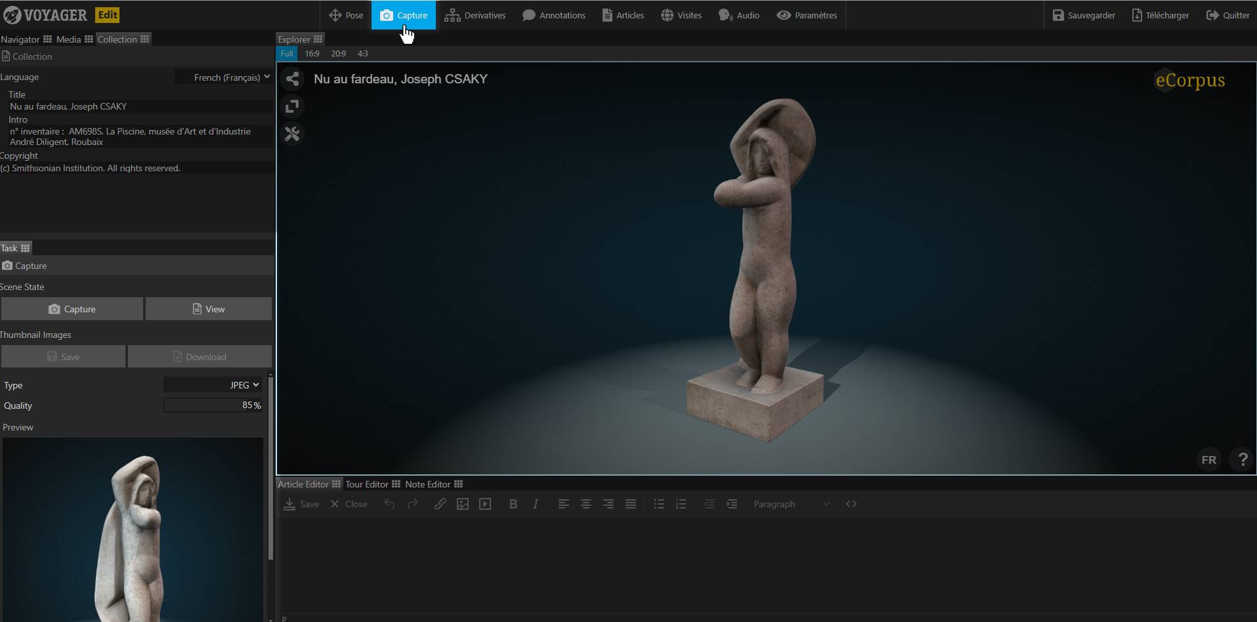Image resolution: width=1257 pixels, height=622 pixels.
Task: Click the undo icon
Action: click(389, 504)
